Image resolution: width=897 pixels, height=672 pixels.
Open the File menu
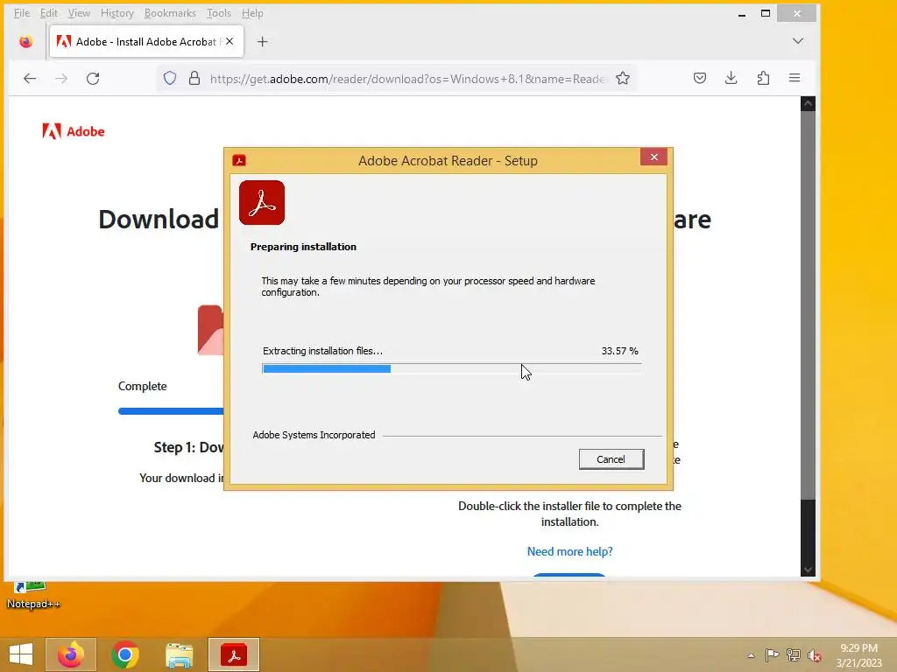click(x=22, y=12)
